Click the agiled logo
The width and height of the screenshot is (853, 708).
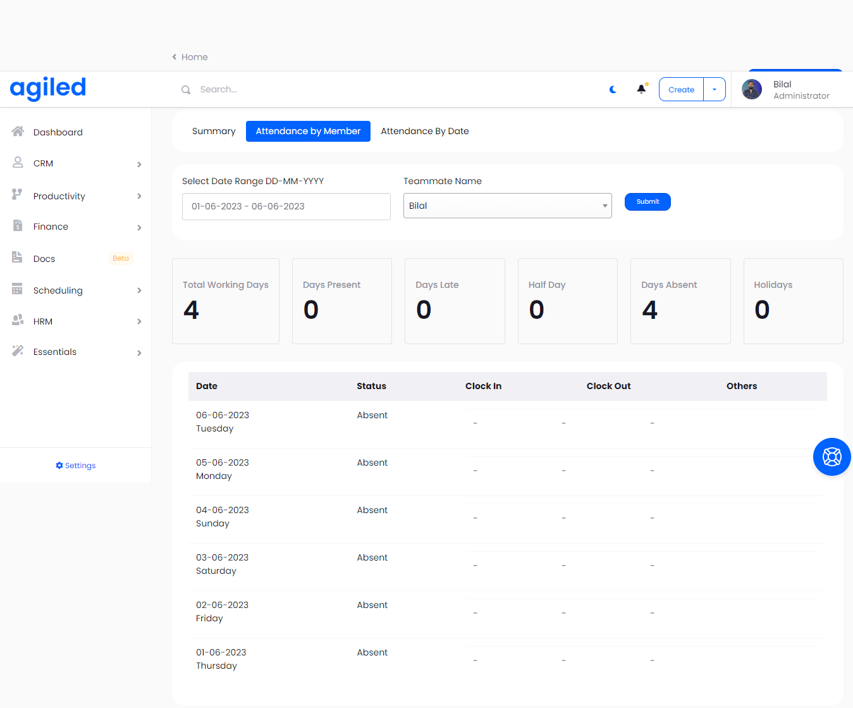(48, 89)
